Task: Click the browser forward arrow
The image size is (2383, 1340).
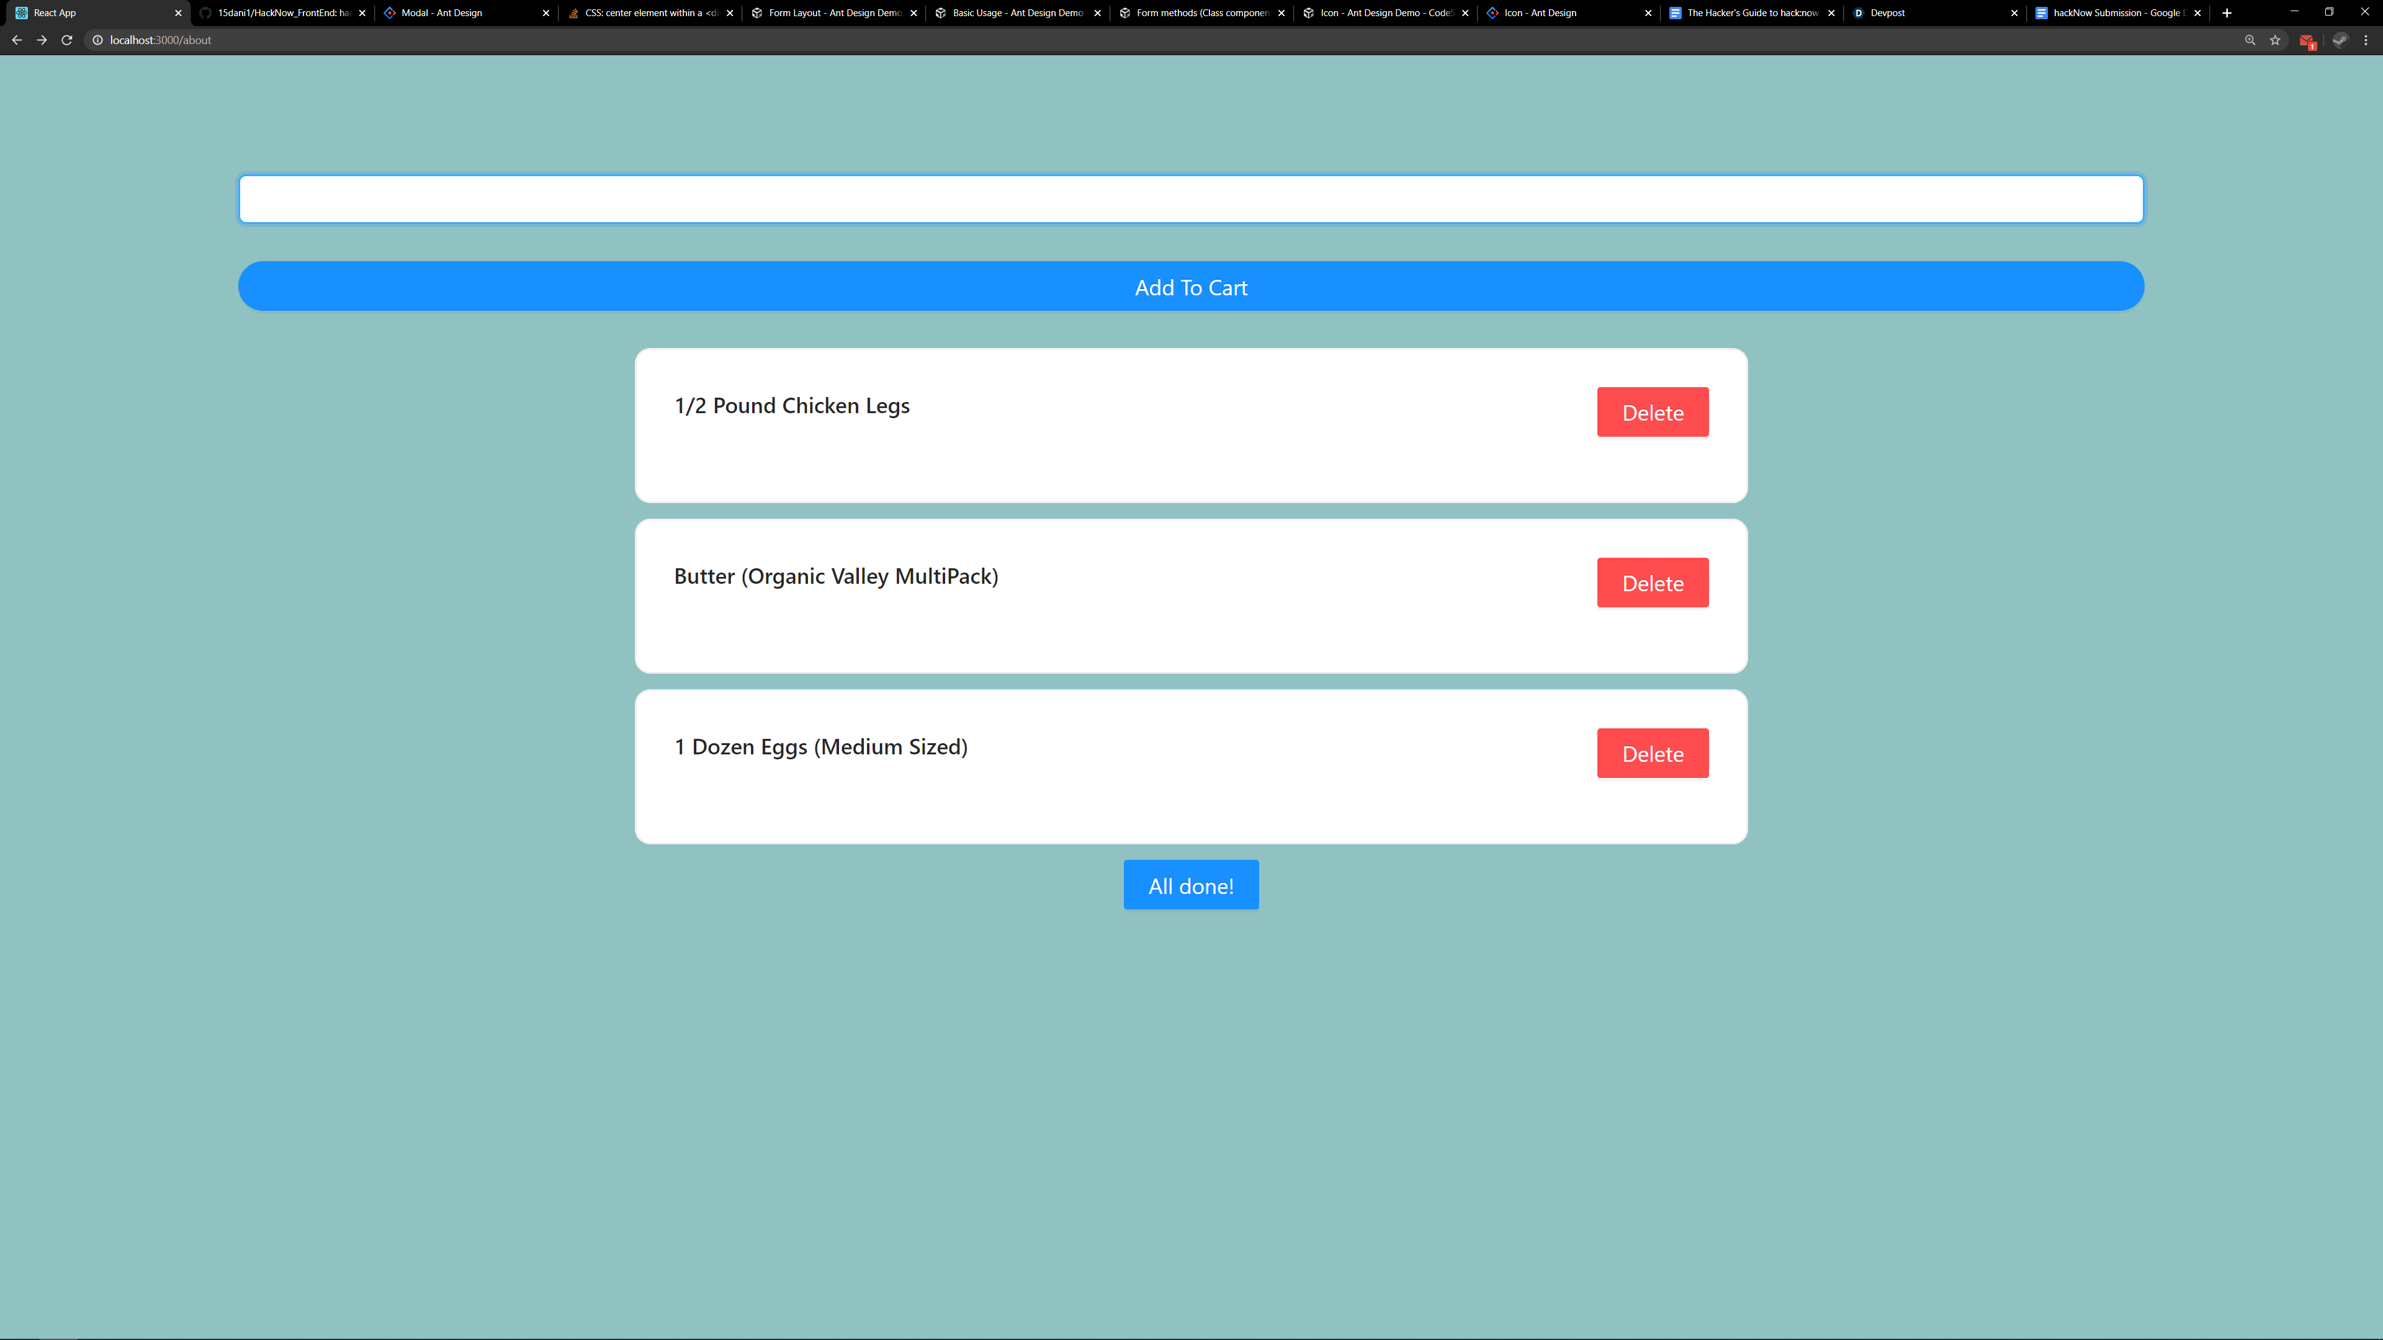Action: coord(42,40)
